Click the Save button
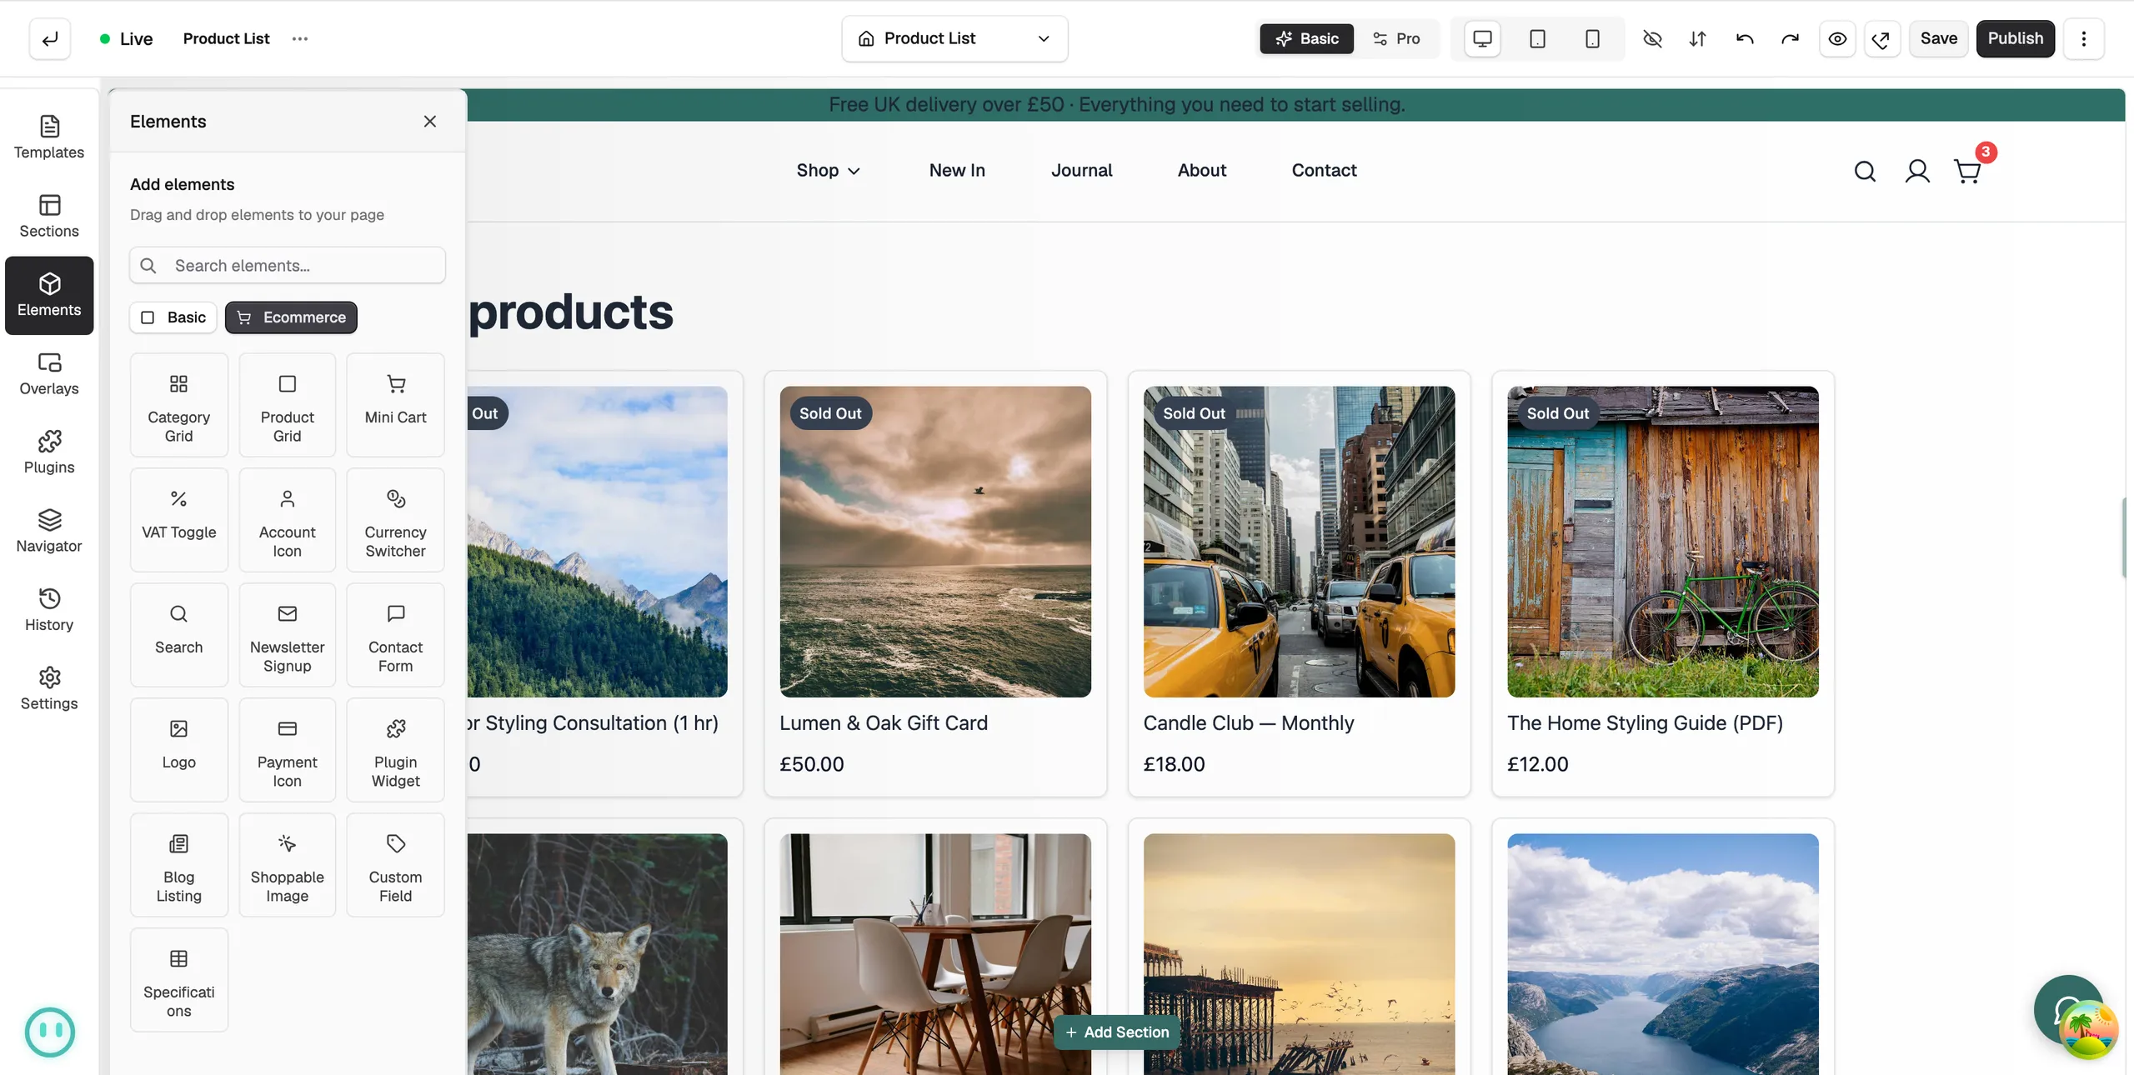Image resolution: width=2134 pixels, height=1075 pixels. coord(1938,38)
